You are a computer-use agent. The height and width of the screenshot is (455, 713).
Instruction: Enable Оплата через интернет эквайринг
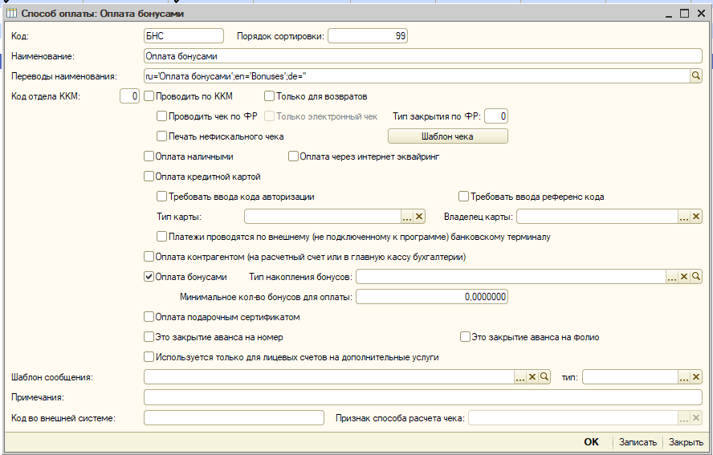[x=293, y=156]
